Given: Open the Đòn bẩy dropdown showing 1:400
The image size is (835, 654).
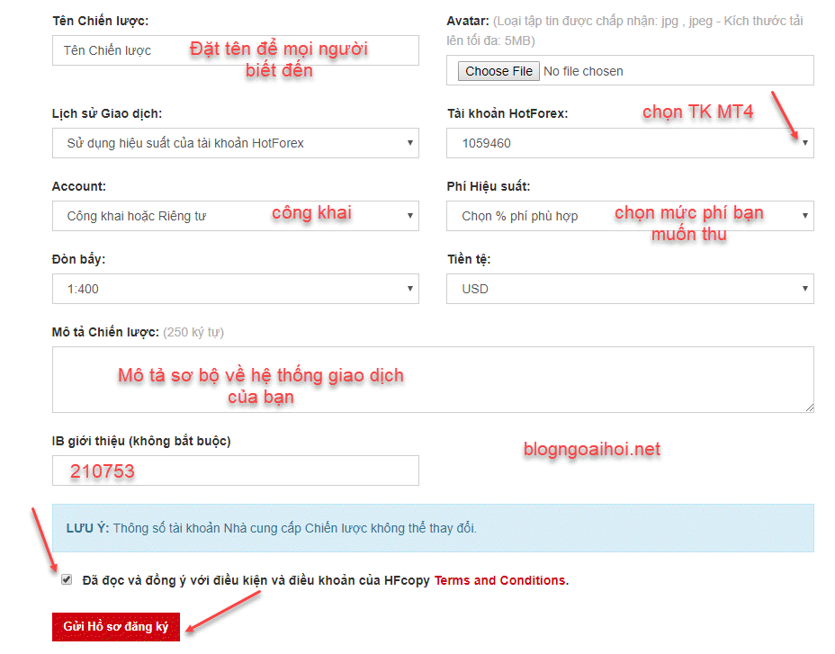Looking at the screenshot, I should coord(238,289).
